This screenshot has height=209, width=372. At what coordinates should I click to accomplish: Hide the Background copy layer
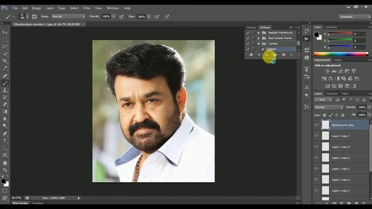point(316,125)
